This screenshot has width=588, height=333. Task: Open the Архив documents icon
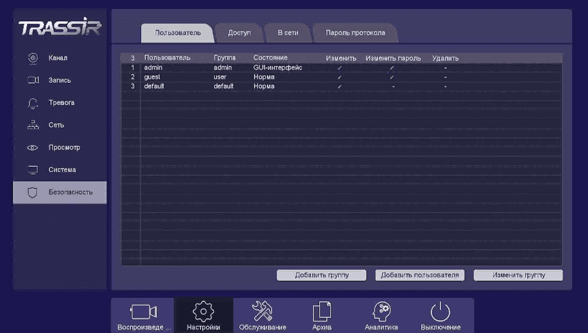tap(322, 312)
